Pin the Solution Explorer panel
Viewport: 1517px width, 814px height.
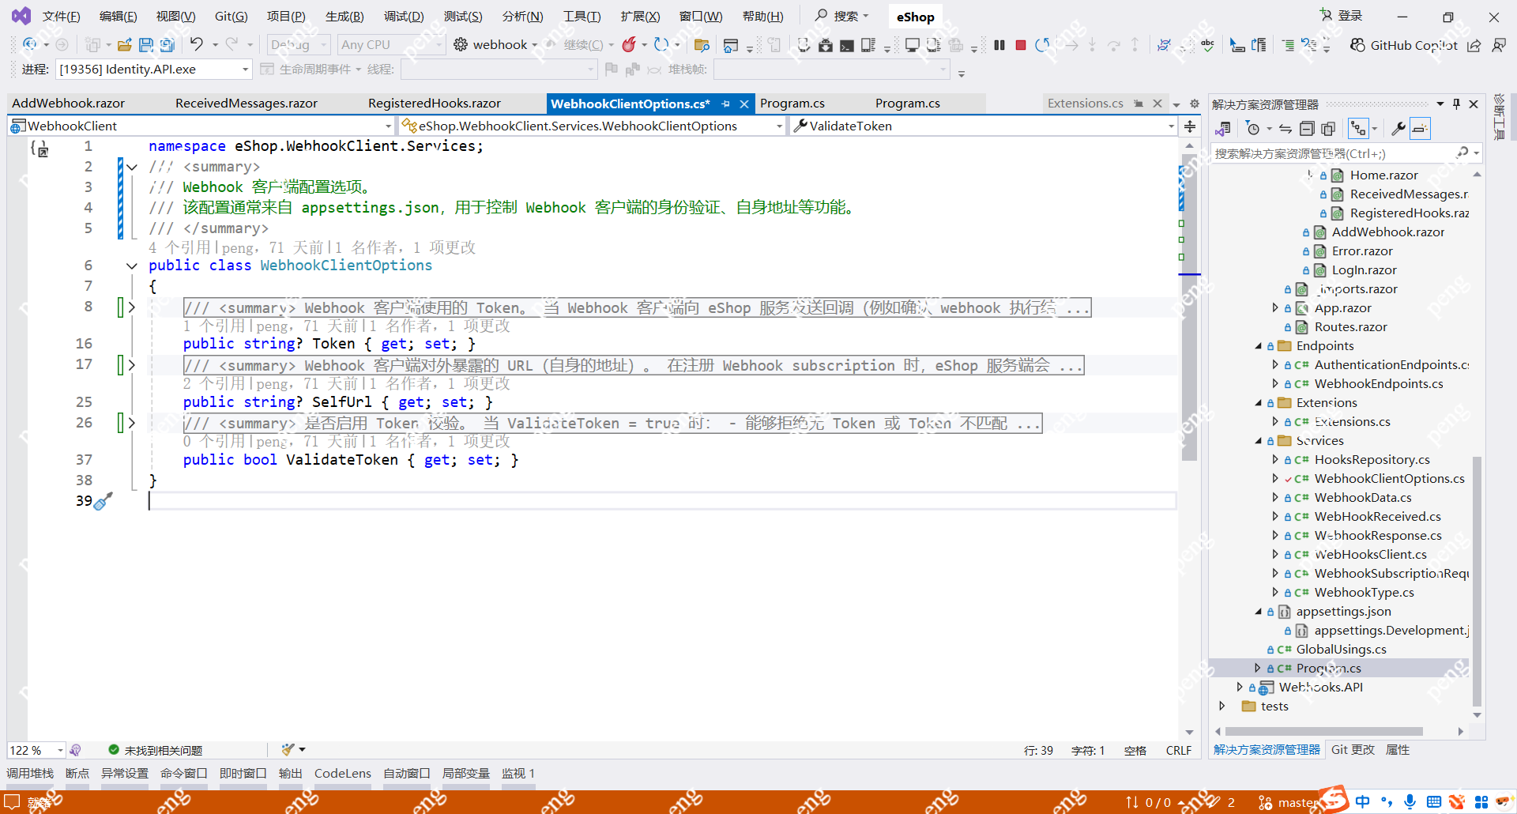coord(1457,104)
